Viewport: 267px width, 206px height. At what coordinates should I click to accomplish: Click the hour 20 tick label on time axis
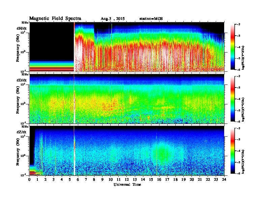click(x=192, y=179)
